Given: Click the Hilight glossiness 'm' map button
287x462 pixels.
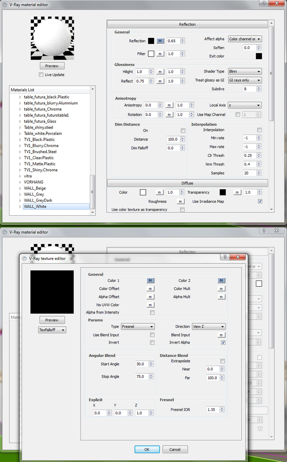Looking at the screenshot, I should 160,72.
